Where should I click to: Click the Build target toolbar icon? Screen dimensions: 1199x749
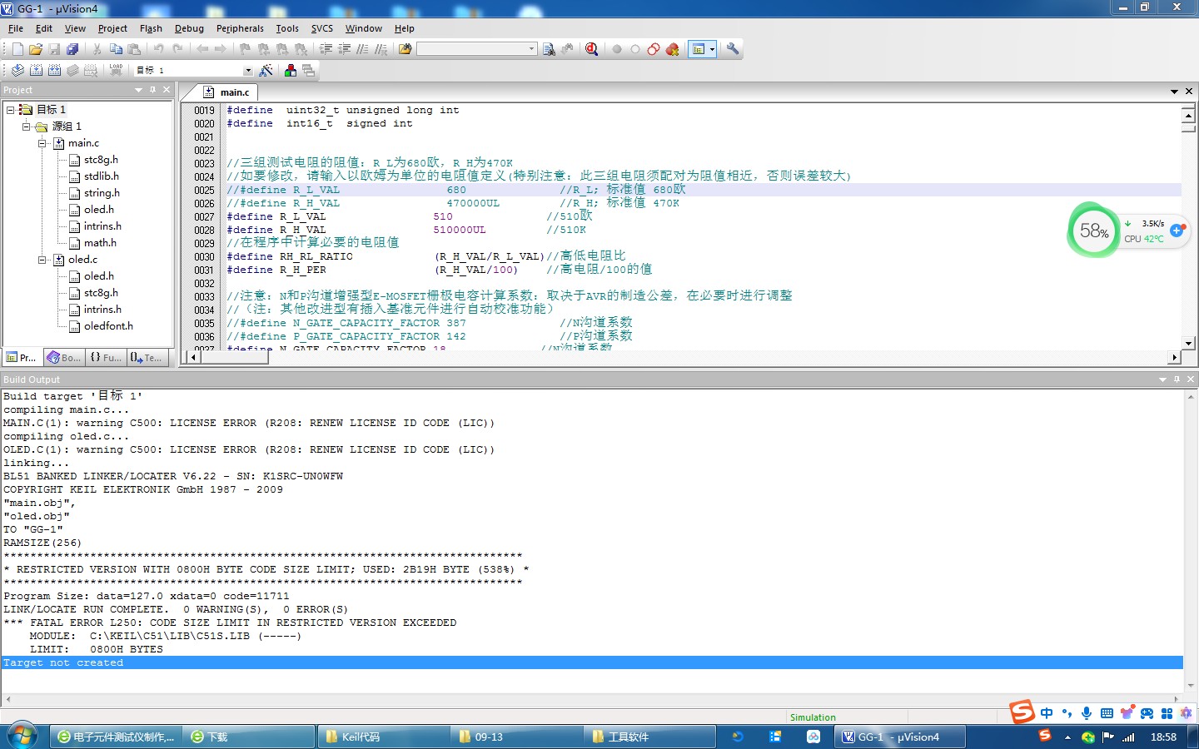click(36, 71)
